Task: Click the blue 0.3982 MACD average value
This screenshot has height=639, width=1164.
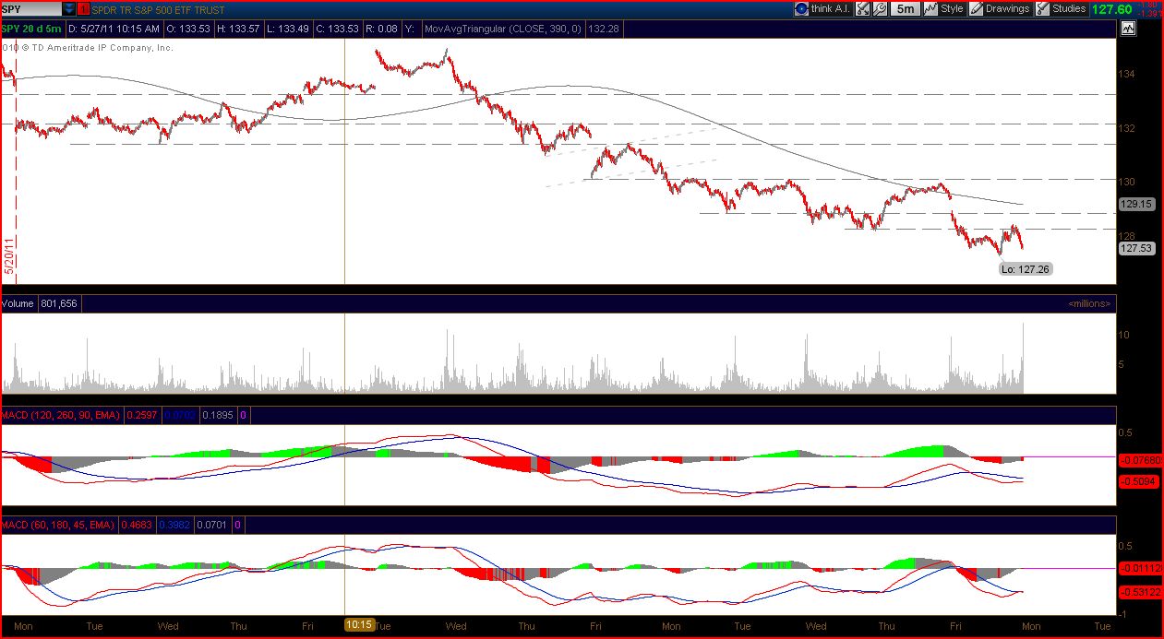Action: coord(173,525)
